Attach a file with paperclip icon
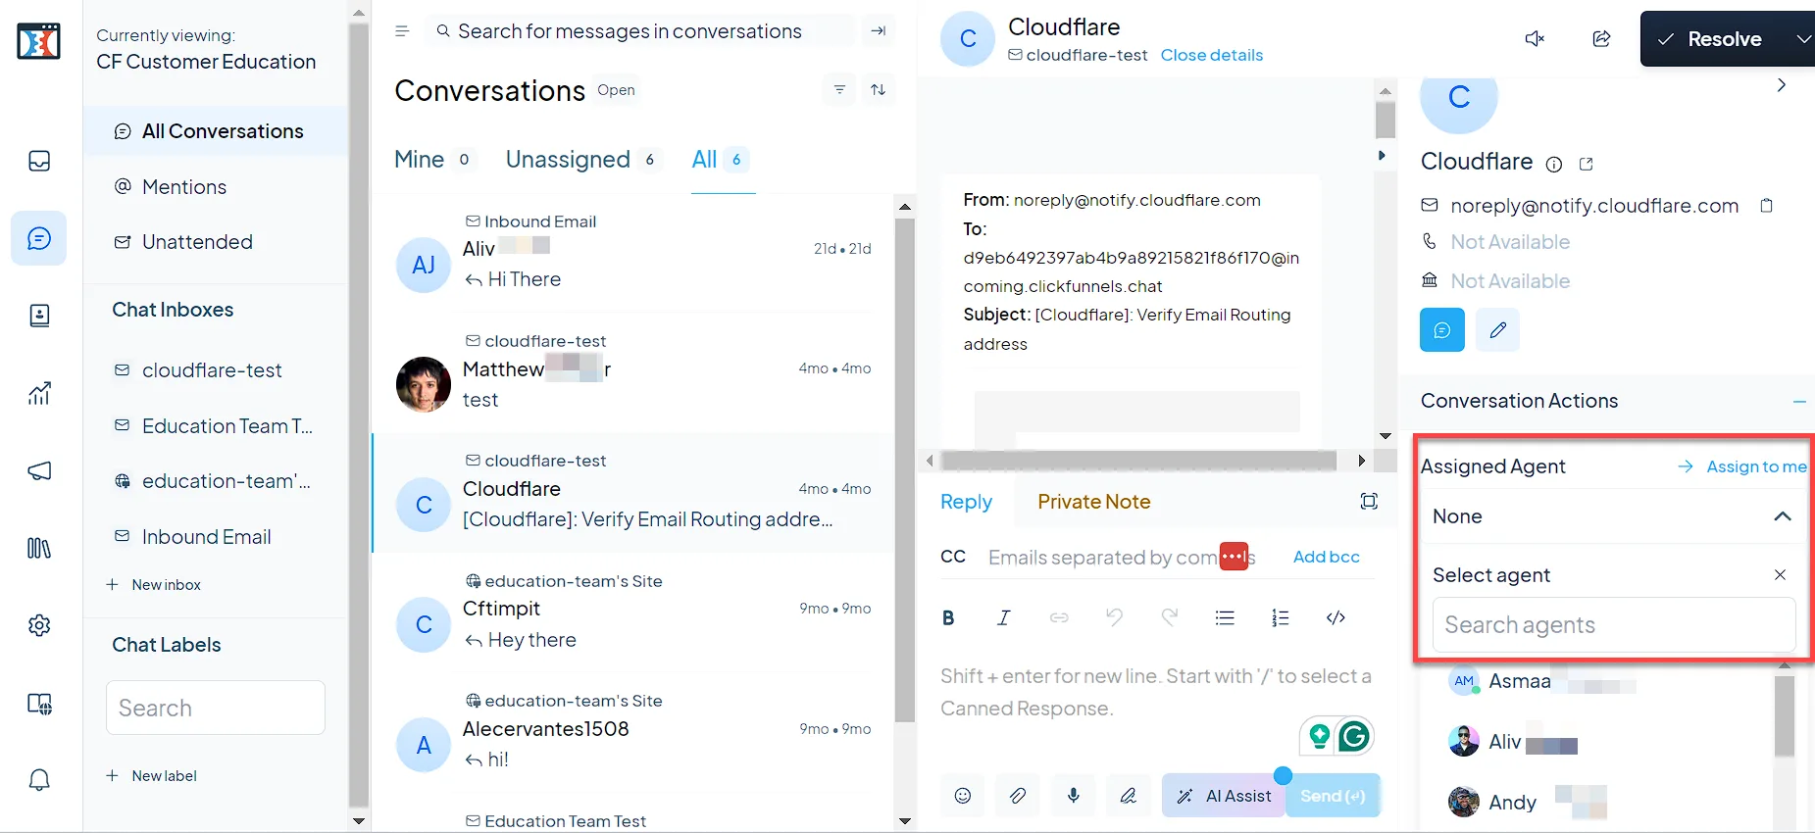1815x833 pixels. [1018, 796]
